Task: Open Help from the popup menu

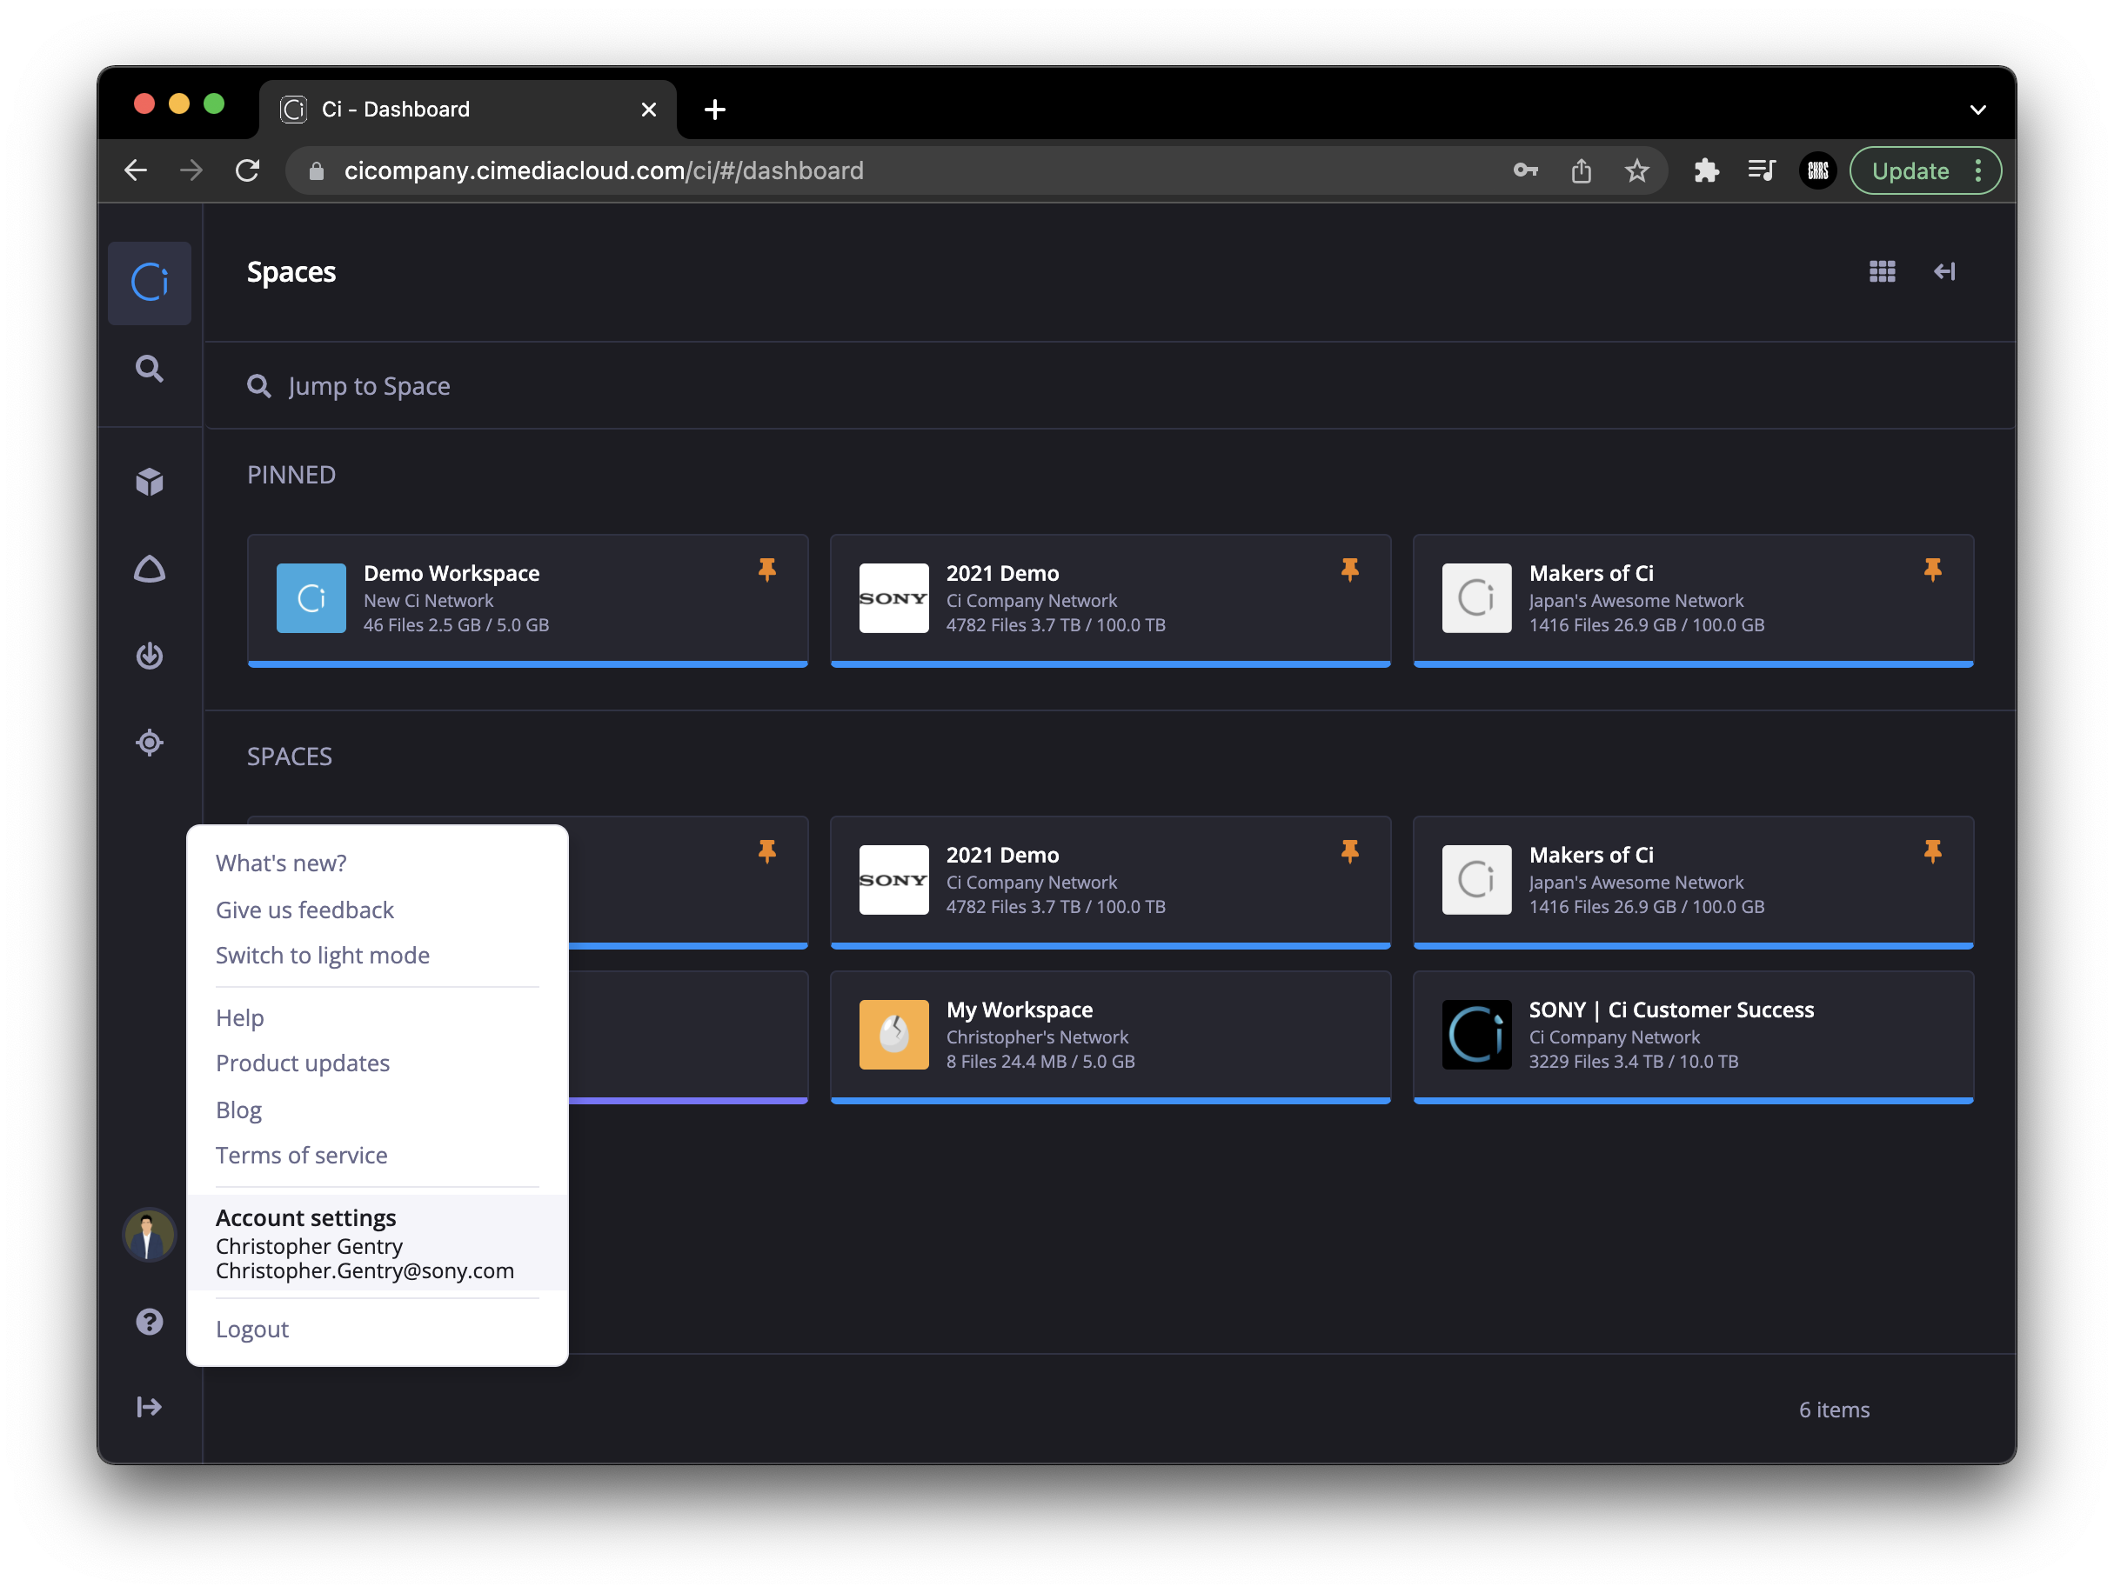Action: tap(240, 1018)
